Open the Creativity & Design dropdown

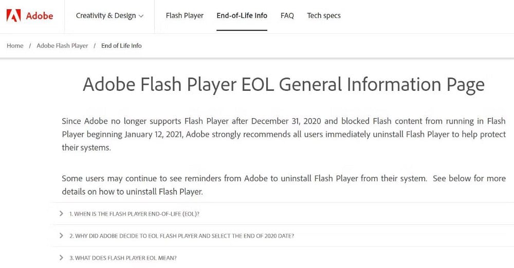click(109, 15)
